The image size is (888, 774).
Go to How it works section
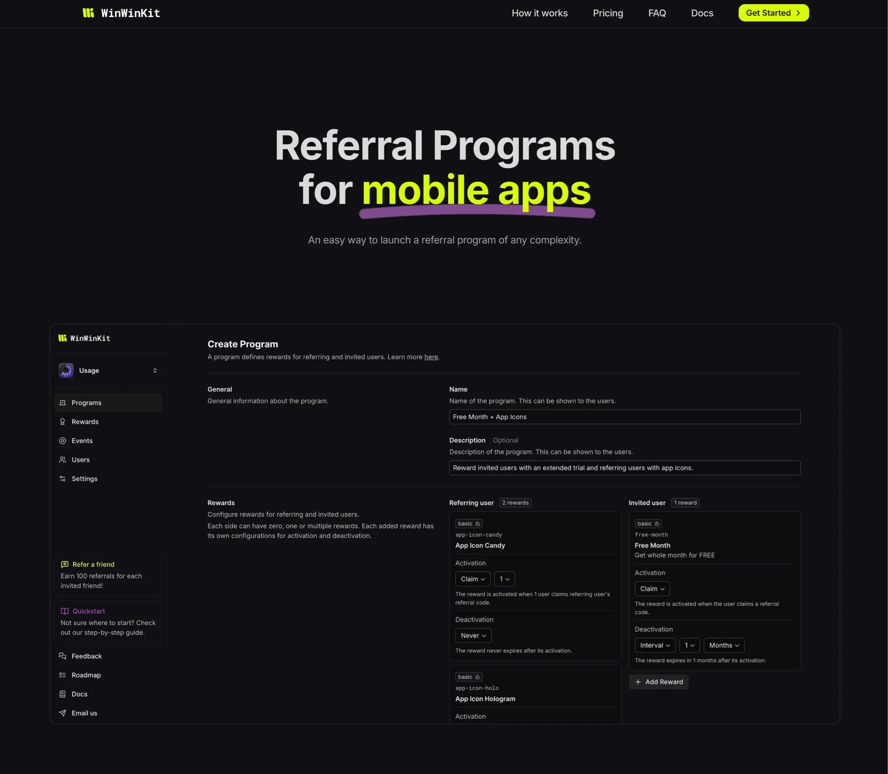(540, 13)
